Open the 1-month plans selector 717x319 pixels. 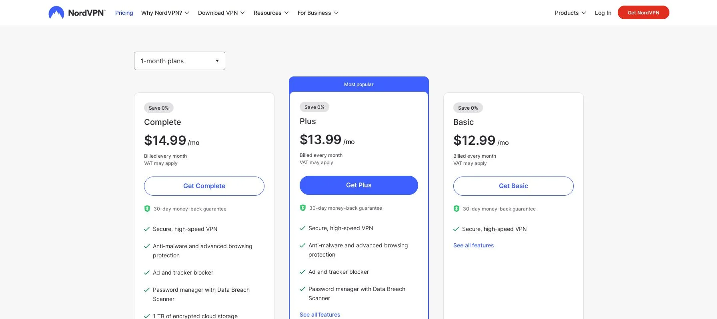click(180, 61)
